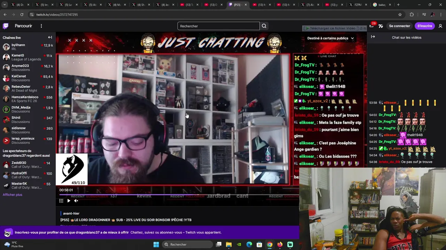Open lerap_enmieux channel in sidebar

coord(28,141)
